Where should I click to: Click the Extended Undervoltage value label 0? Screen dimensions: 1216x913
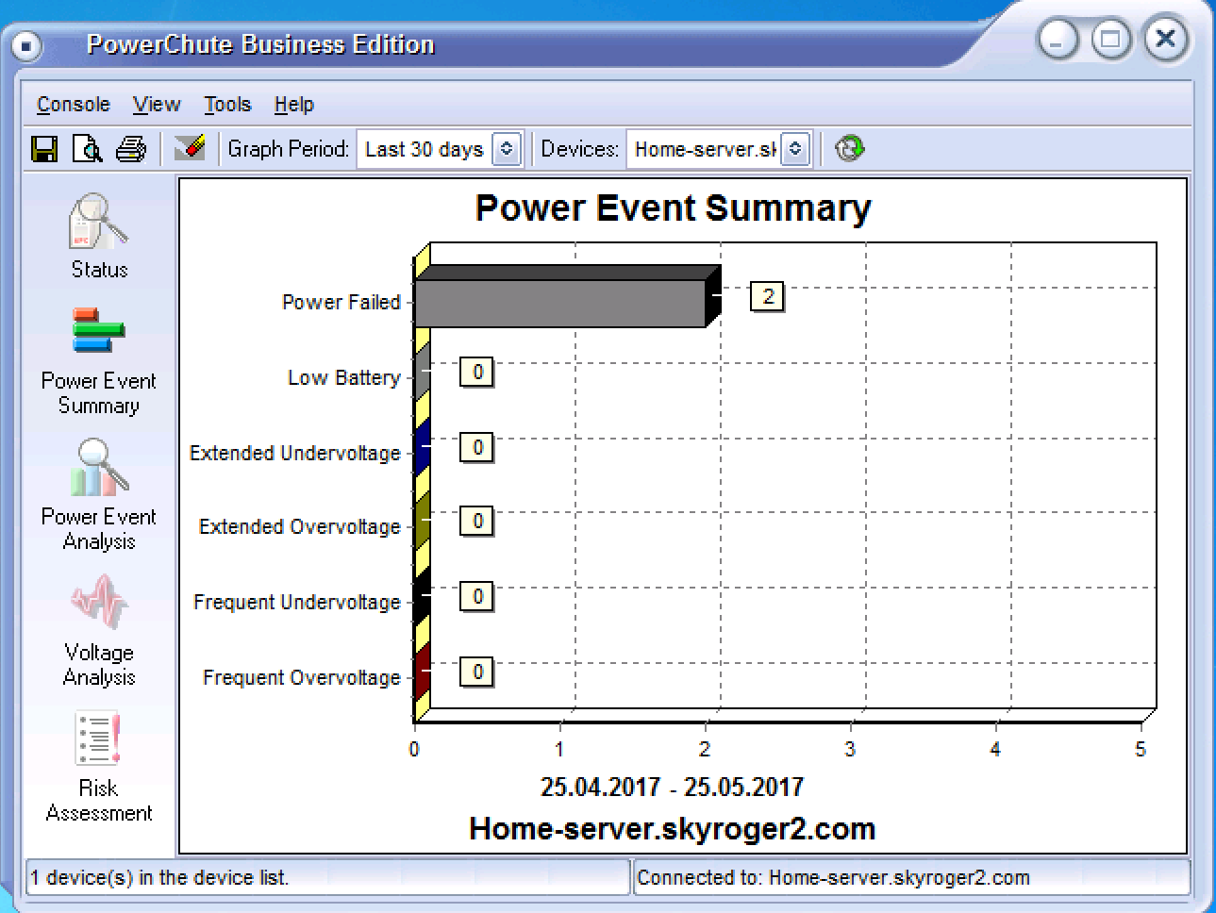tap(477, 447)
